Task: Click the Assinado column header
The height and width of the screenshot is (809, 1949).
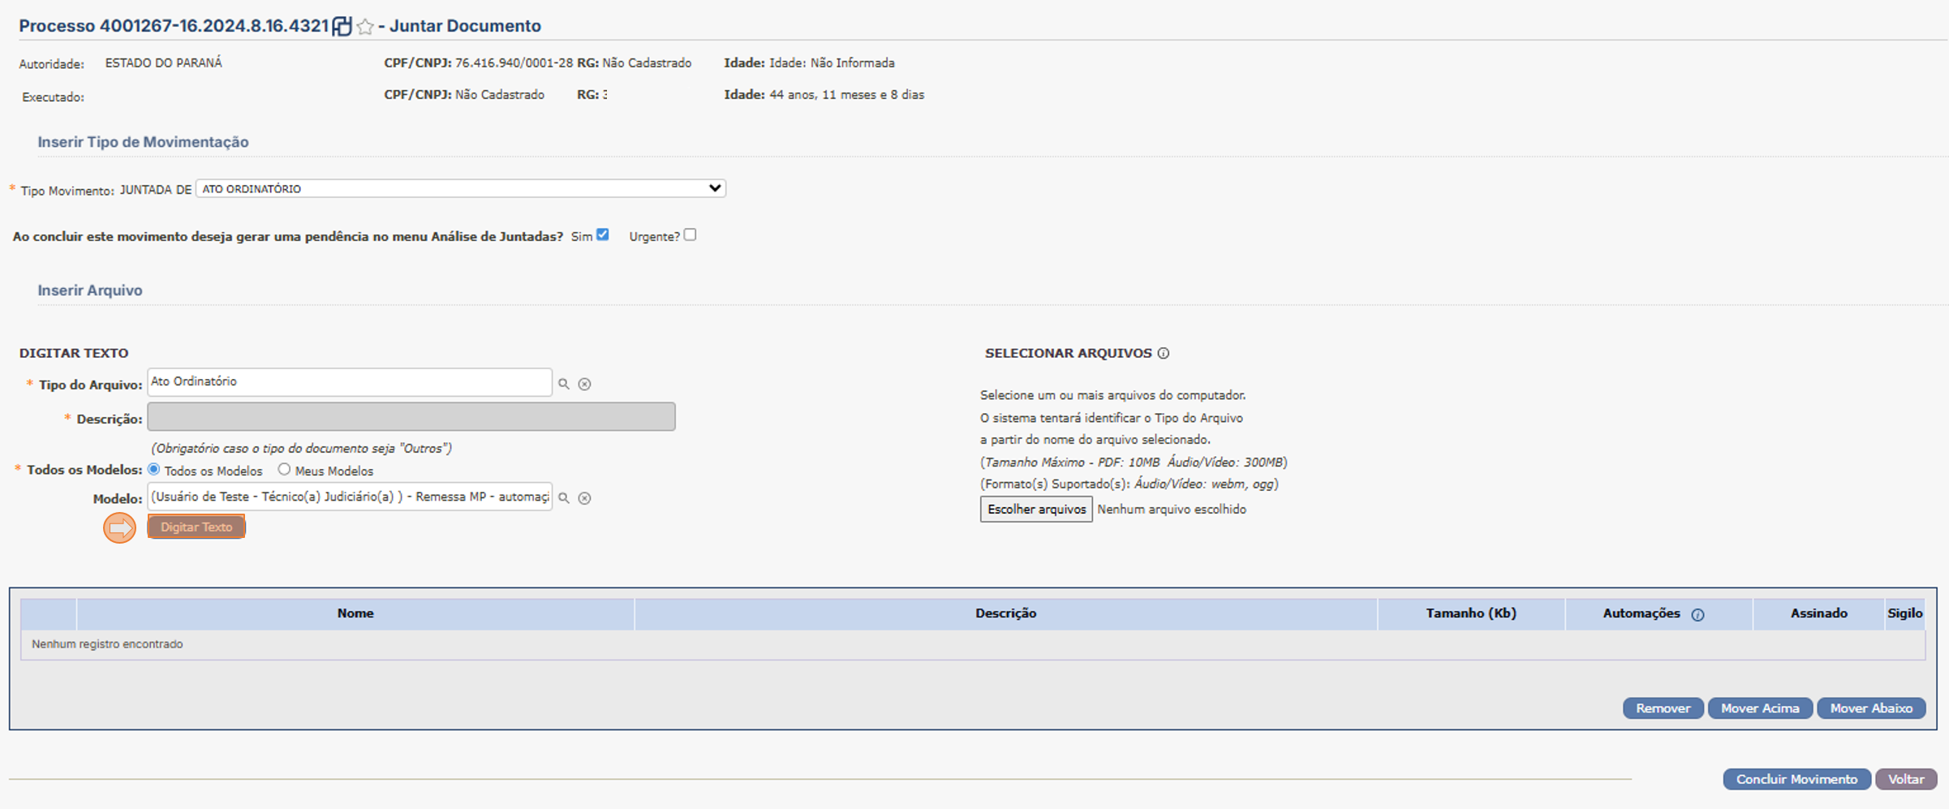Action: (x=1818, y=613)
